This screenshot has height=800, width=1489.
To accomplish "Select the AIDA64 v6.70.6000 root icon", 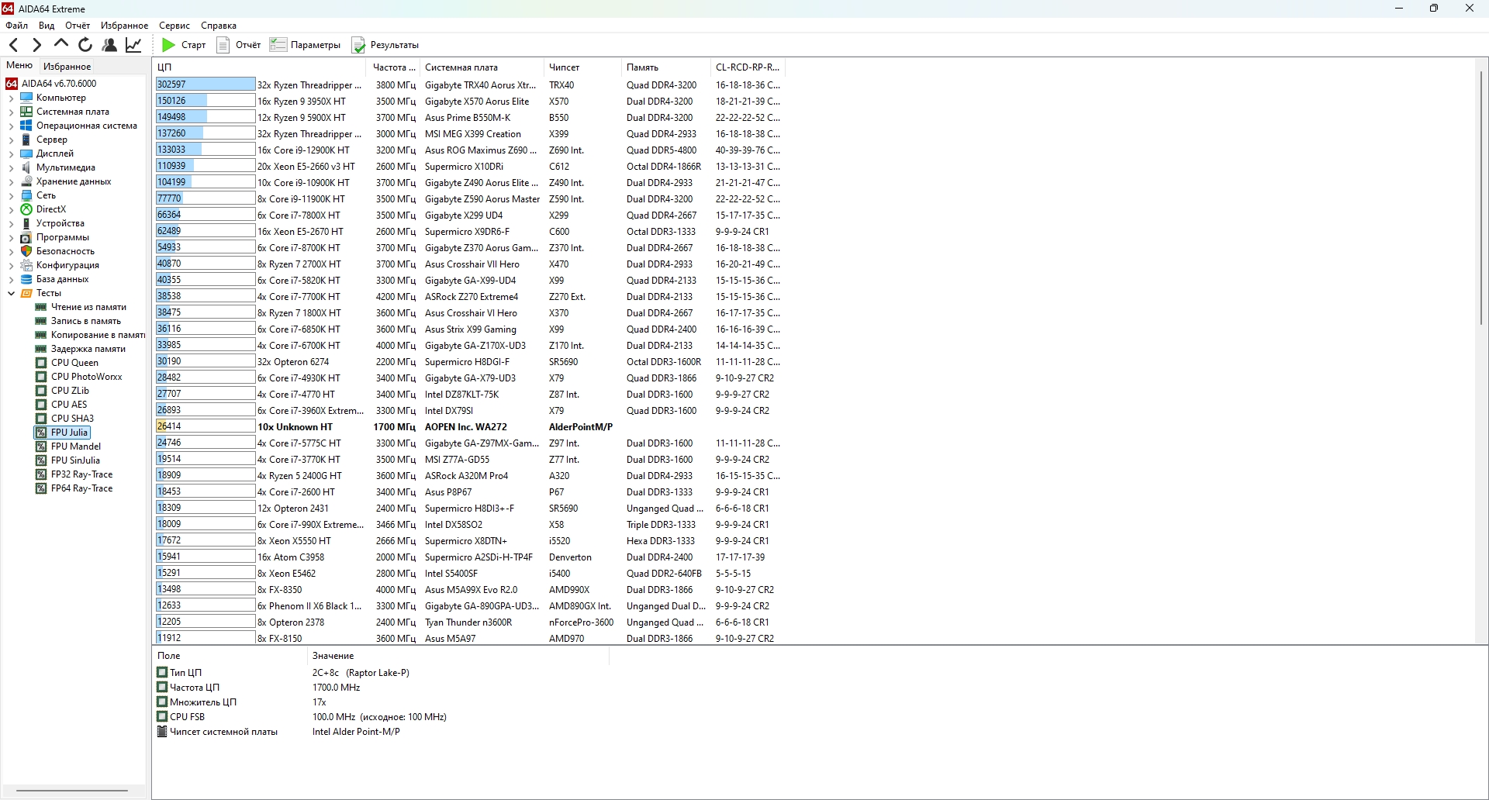I will pos(12,84).
